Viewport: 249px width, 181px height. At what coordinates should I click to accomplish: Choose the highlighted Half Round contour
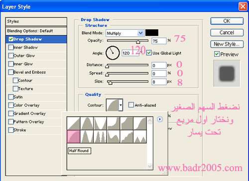pyautogui.click(x=74, y=137)
